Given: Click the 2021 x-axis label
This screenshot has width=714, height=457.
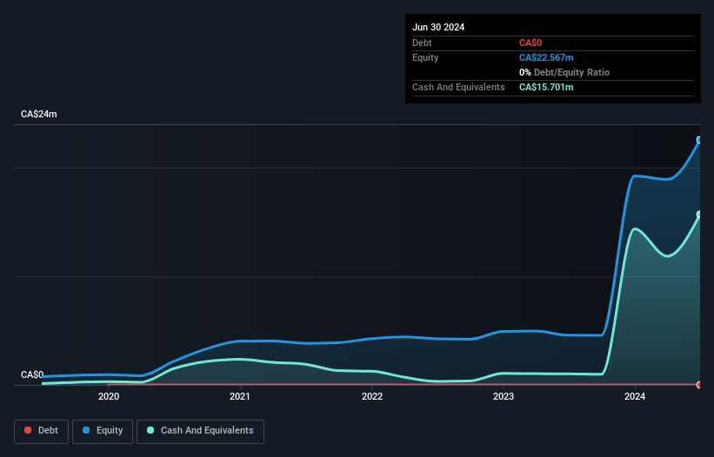Looking at the screenshot, I should [240, 396].
